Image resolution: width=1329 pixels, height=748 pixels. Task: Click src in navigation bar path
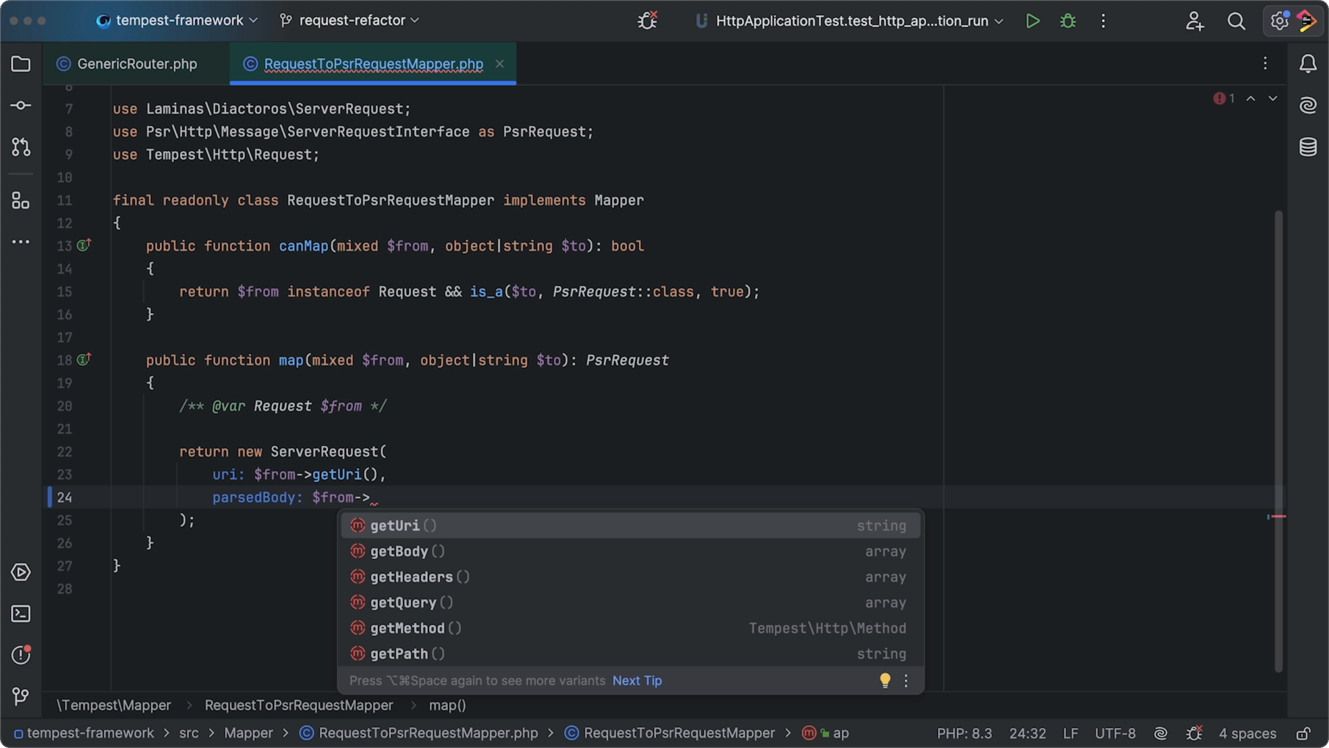click(x=188, y=733)
